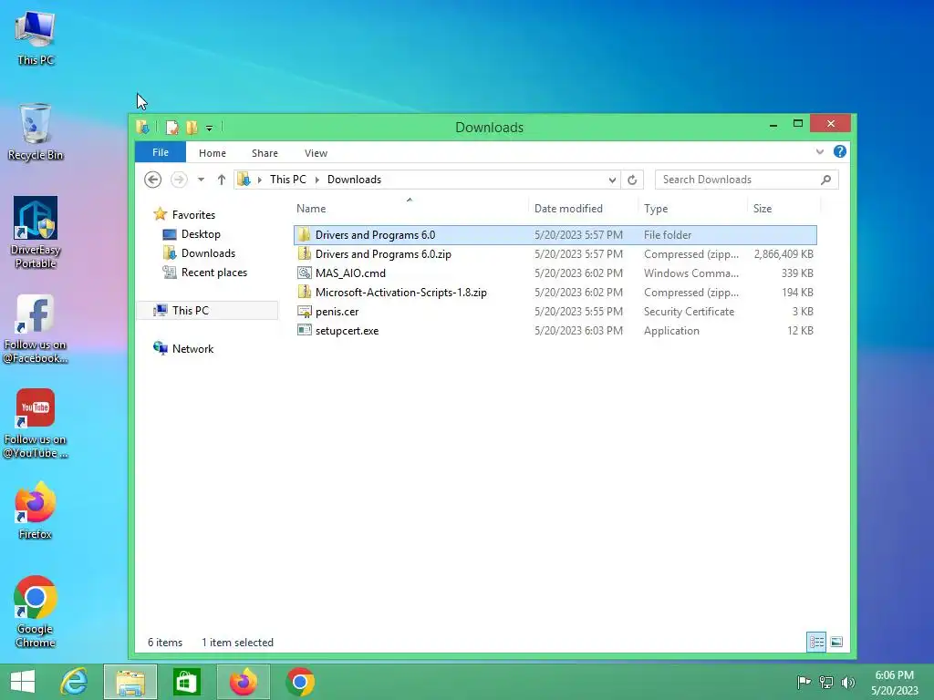The width and height of the screenshot is (934, 700).
Task: Select Desktop under Favorites
Action: tap(192, 234)
